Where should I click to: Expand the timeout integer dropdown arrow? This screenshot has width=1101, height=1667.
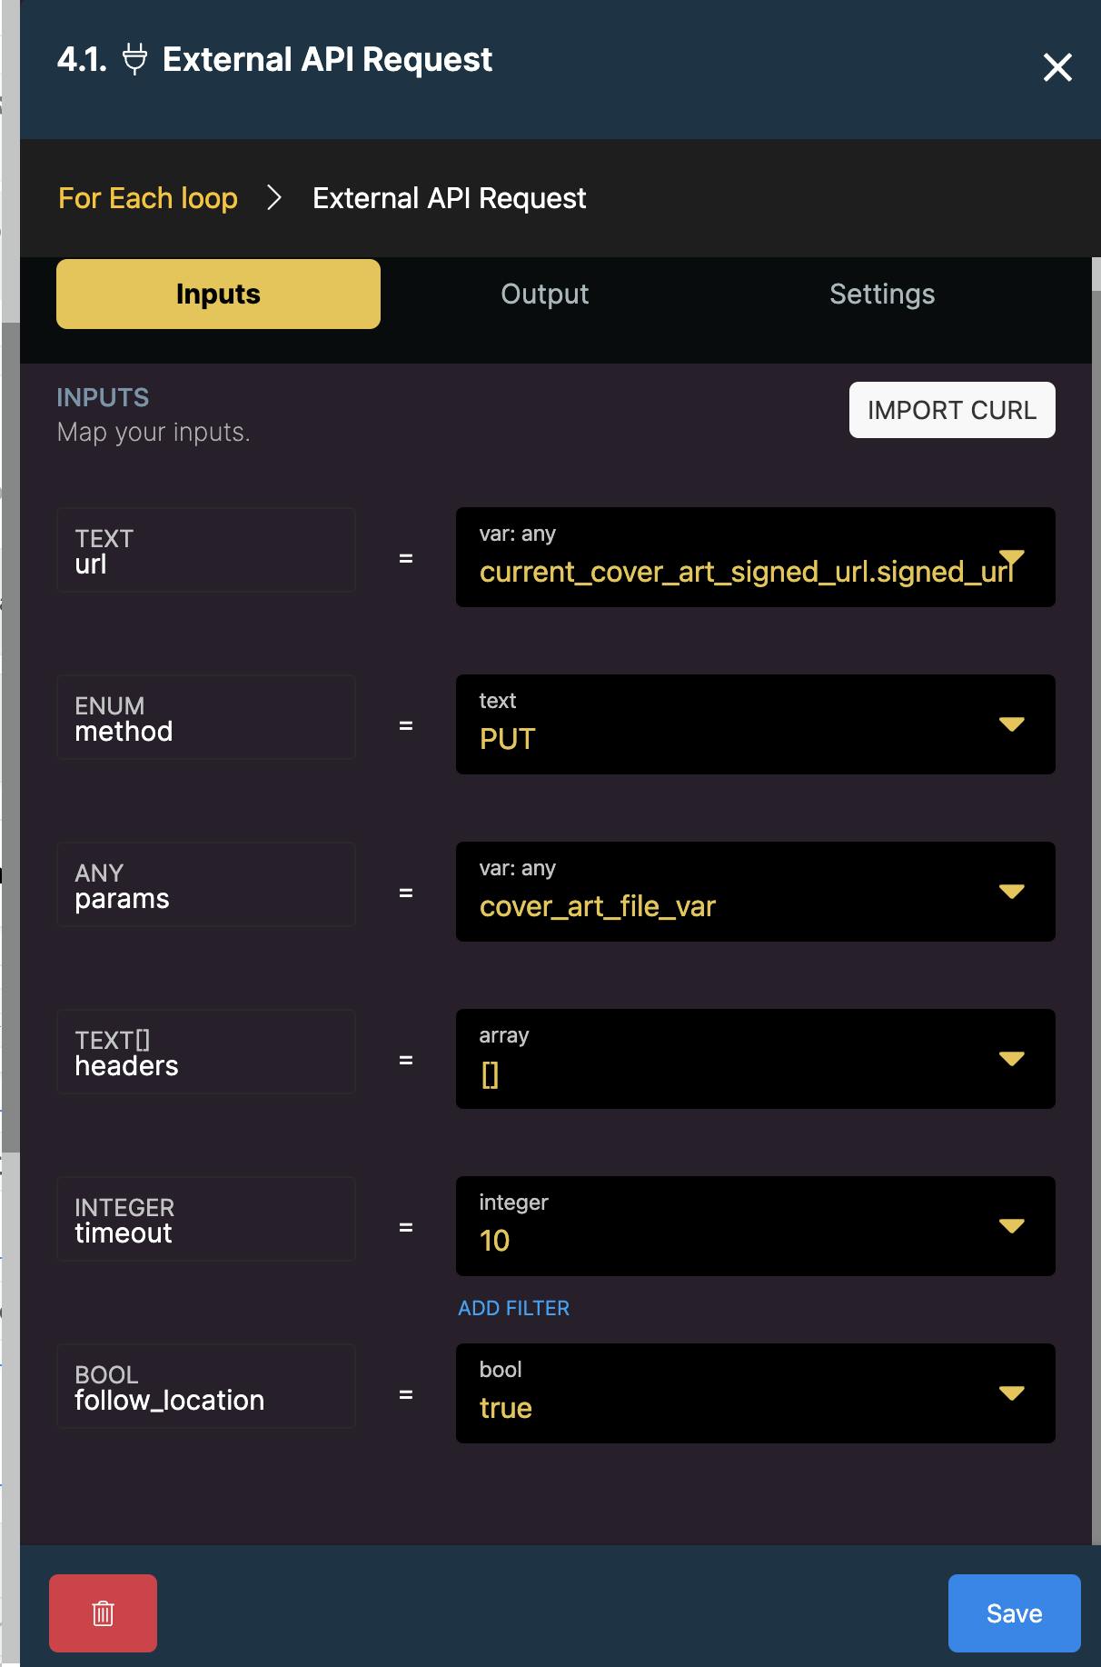point(1011,1226)
